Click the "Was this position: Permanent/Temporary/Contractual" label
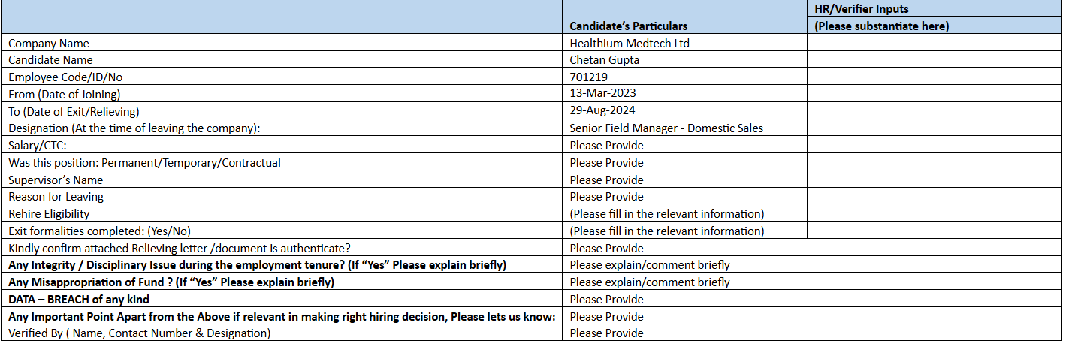The width and height of the screenshot is (1072, 347). pyautogui.click(x=144, y=163)
